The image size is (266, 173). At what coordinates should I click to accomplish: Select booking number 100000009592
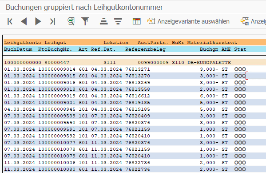57,136
